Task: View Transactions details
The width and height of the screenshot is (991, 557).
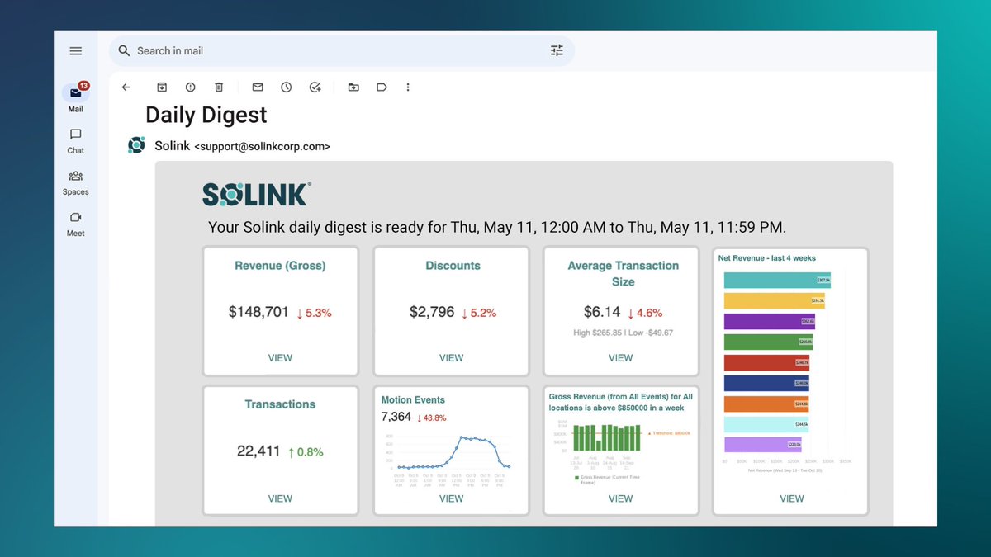Action: (x=280, y=498)
